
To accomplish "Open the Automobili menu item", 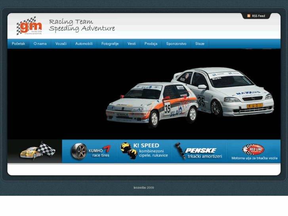I will click(84, 44).
